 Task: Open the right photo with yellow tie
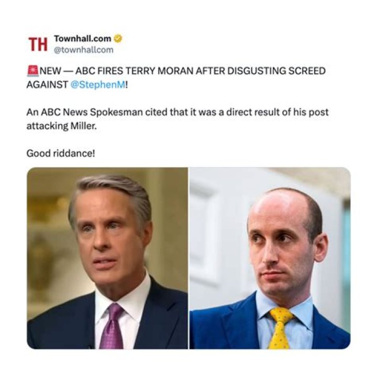(270, 258)
